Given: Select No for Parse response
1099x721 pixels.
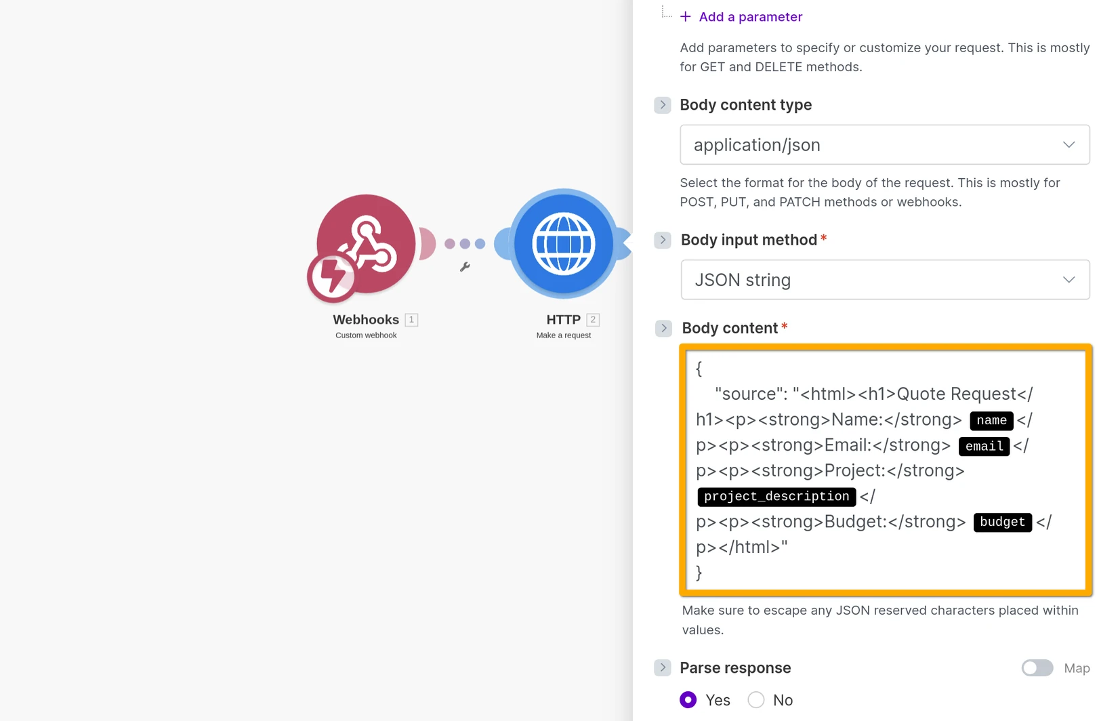Looking at the screenshot, I should tap(755, 699).
